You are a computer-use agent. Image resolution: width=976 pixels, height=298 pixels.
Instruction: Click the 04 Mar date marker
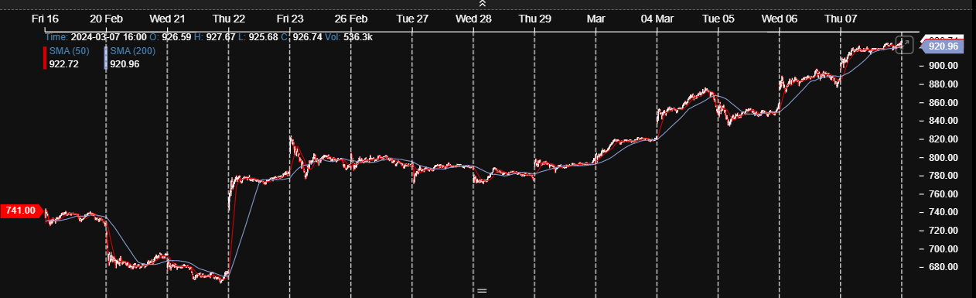pyautogui.click(x=657, y=18)
